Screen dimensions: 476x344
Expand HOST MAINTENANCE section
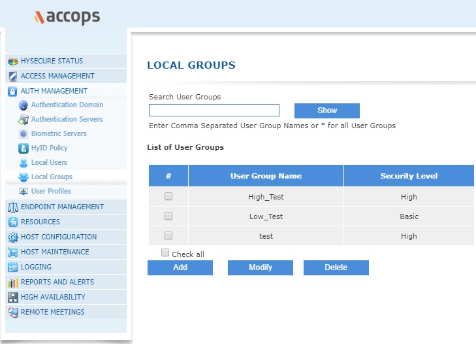point(66,252)
